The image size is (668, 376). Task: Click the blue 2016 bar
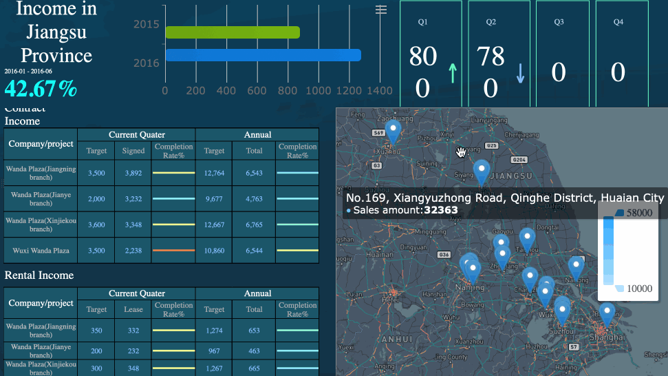coord(263,55)
